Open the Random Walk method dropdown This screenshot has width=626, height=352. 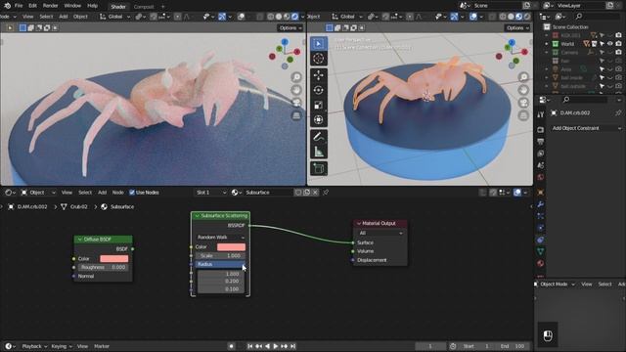click(220, 237)
